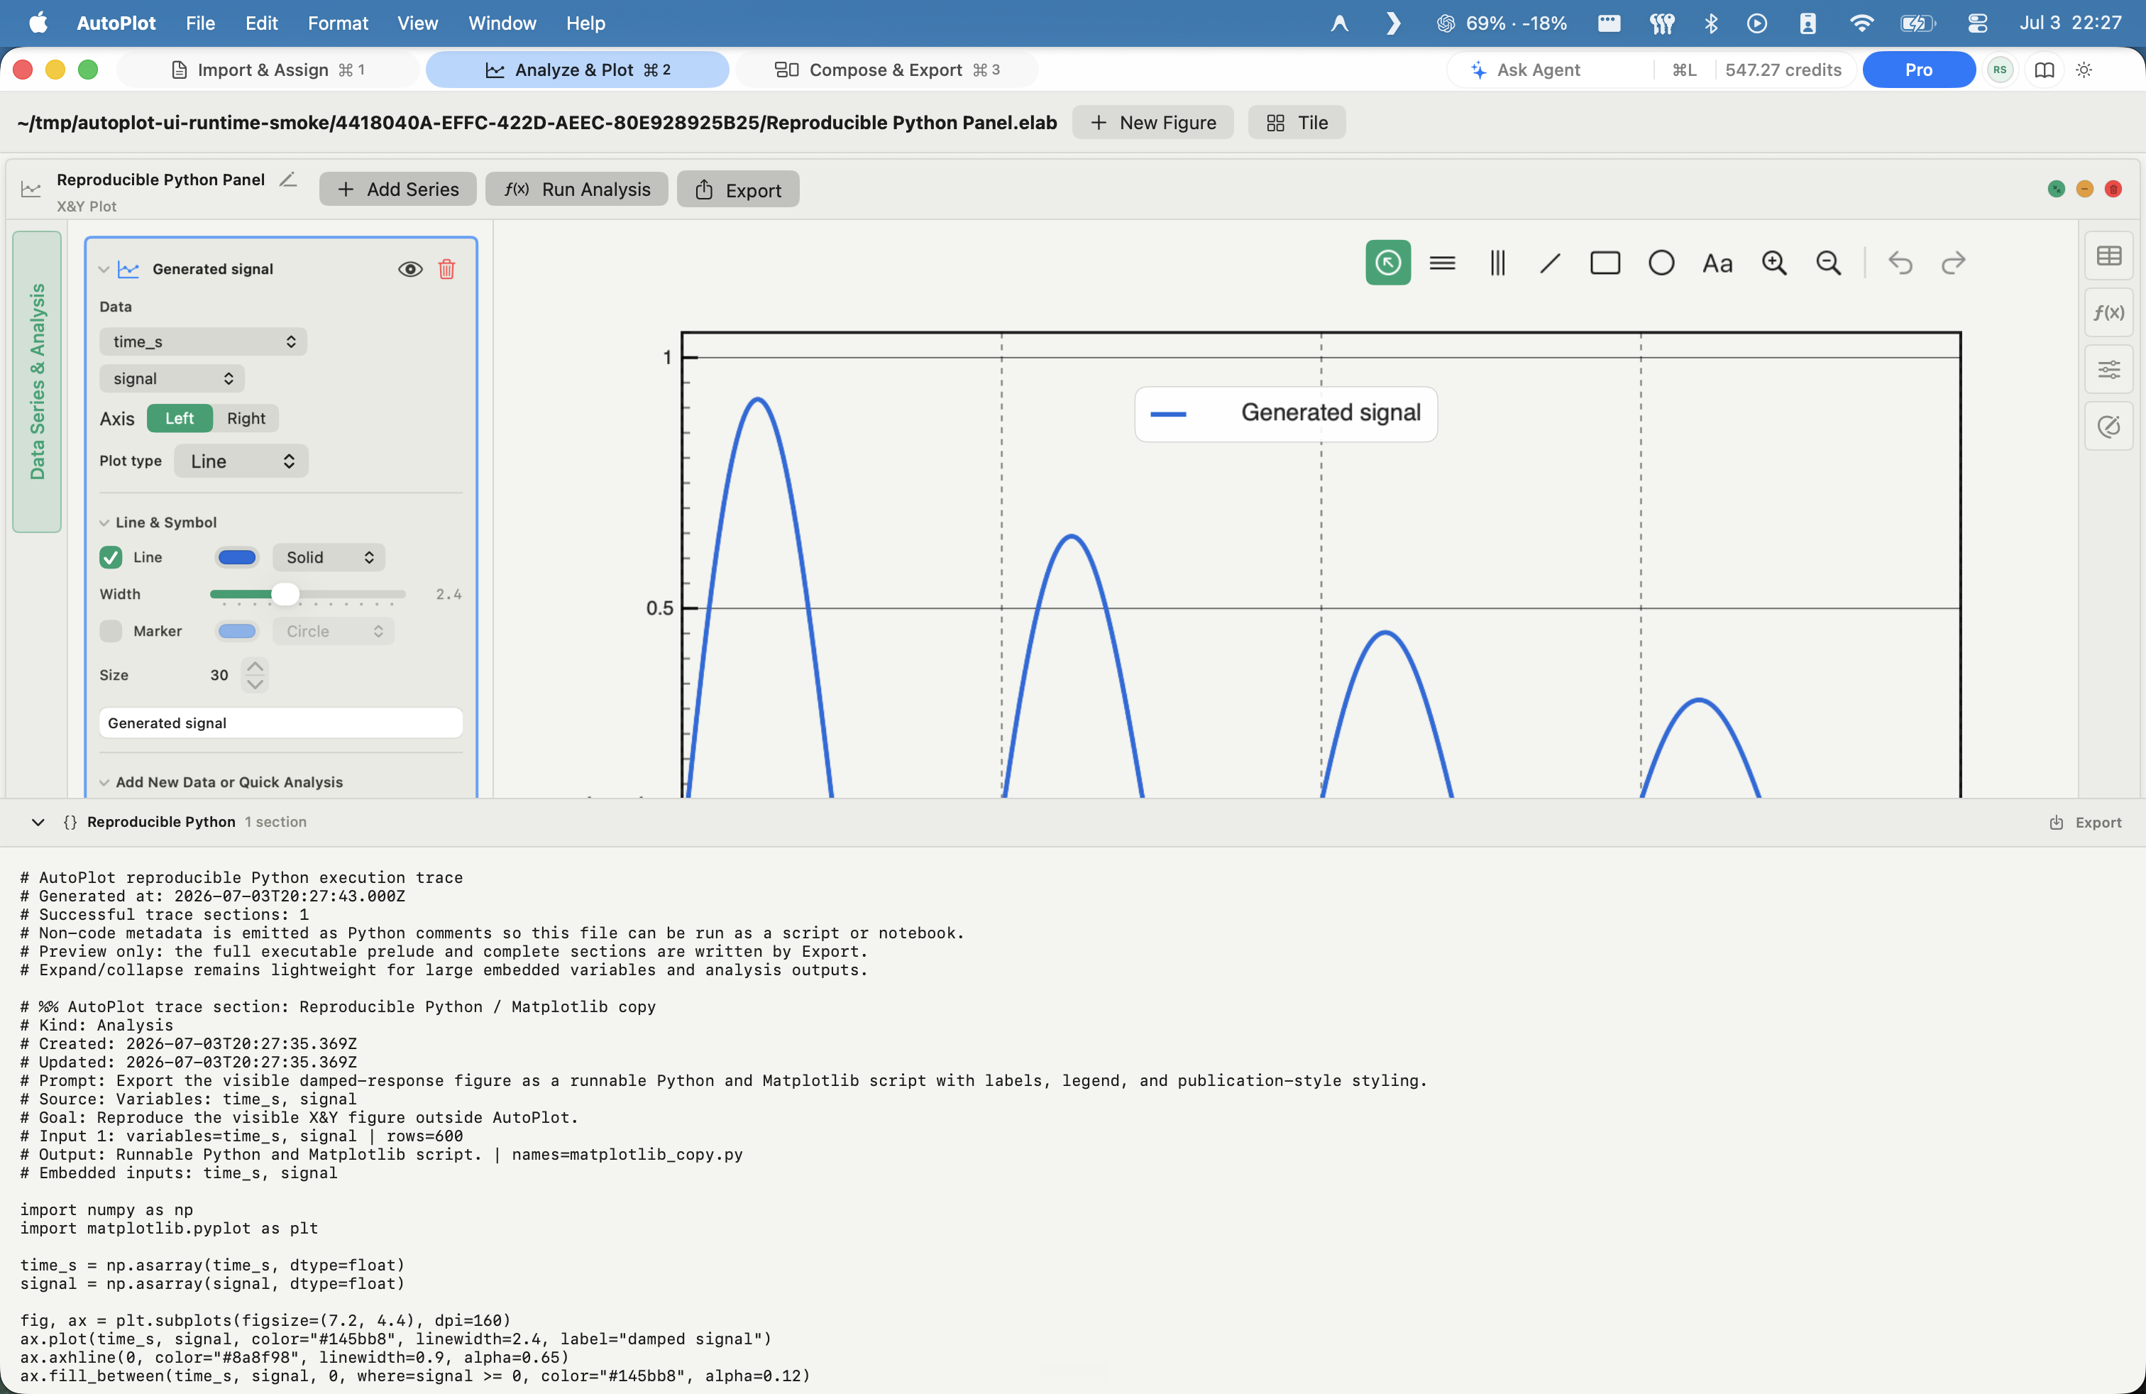Collapse the Line & Symbol section
Image resolution: width=2146 pixels, height=1394 pixels.
104,523
